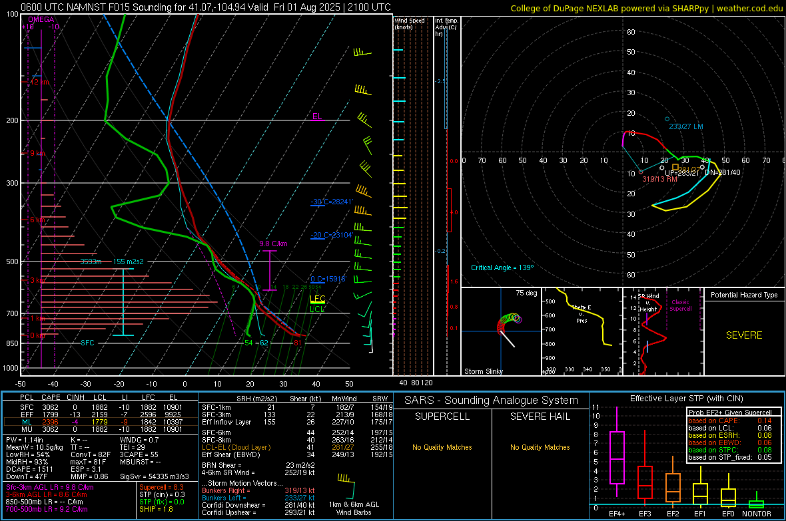This screenshot has height=521, width=786.
Task: Click the 233/27 LM hodograph label
Action: [685, 126]
